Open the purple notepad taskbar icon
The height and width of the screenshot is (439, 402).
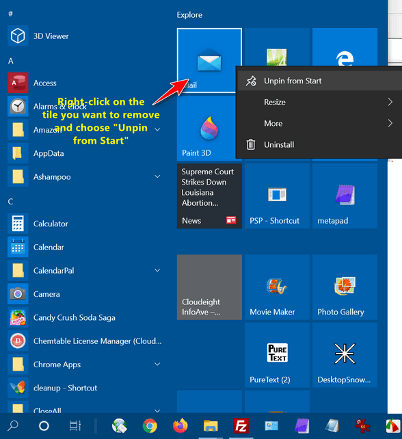pos(301,426)
